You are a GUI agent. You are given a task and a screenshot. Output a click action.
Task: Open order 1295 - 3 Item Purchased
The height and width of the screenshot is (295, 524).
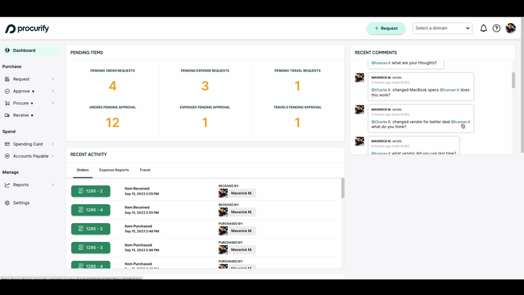91,247
